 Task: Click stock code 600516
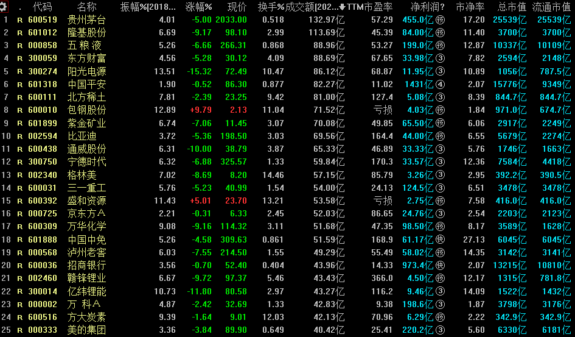click(x=43, y=317)
